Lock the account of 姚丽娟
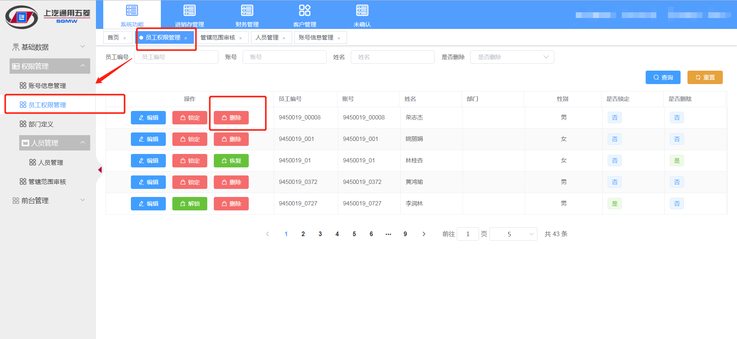 (190, 139)
